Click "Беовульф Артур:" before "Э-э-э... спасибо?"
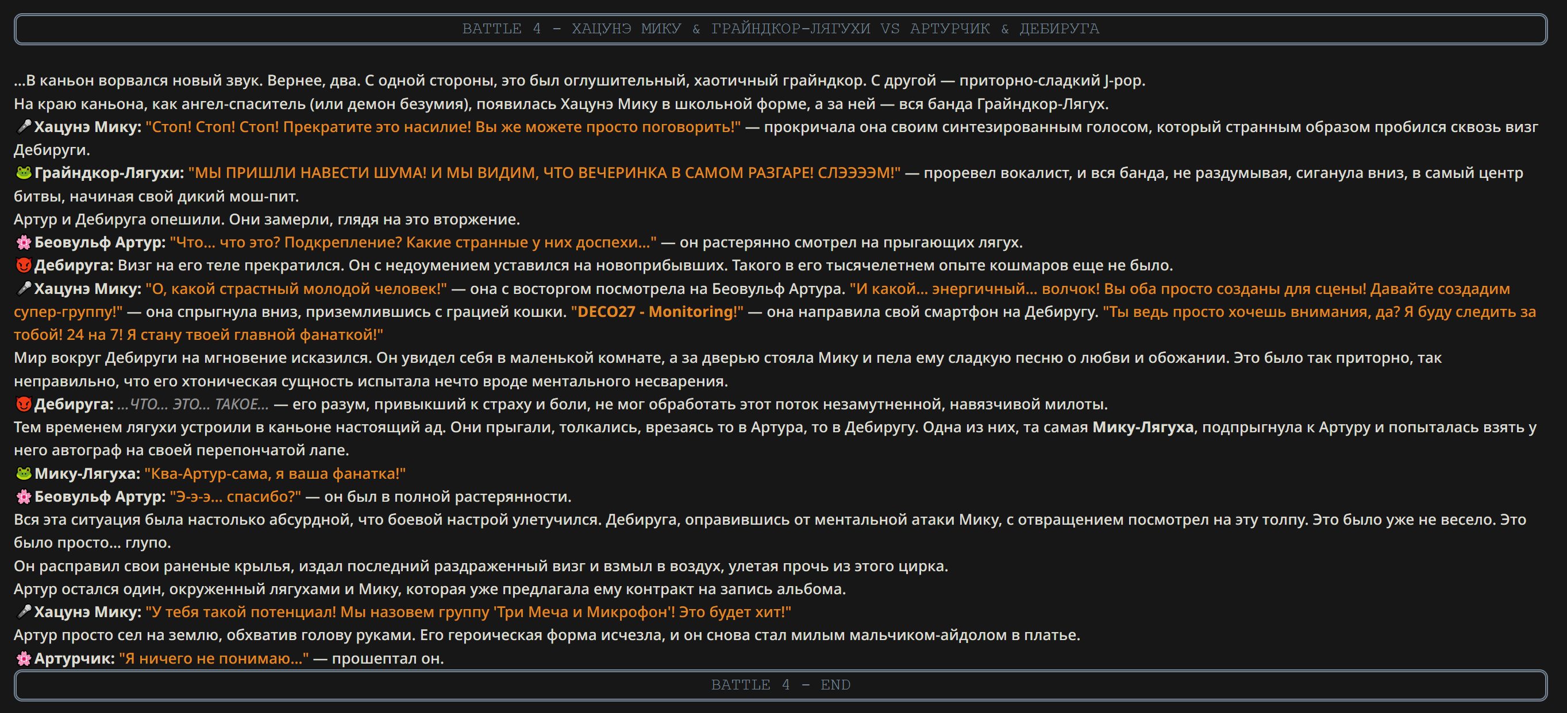 coord(100,497)
